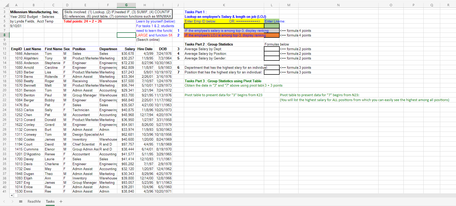This screenshot has width=456, height=206.
Task: Click the hire date cell '4/3/99'
Action: (145, 54)
